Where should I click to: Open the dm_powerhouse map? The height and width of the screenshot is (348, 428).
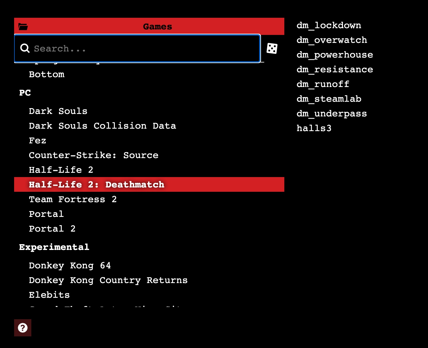click(335, 55)
